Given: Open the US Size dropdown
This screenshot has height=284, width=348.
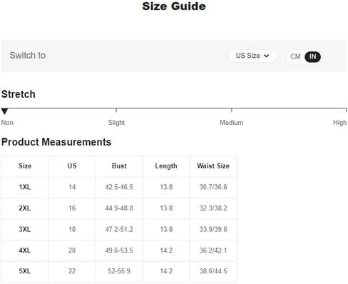Looking at the screenshot, I should (x=252, y=56).
